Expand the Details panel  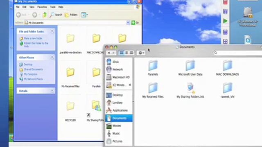(x=52, y=91)
